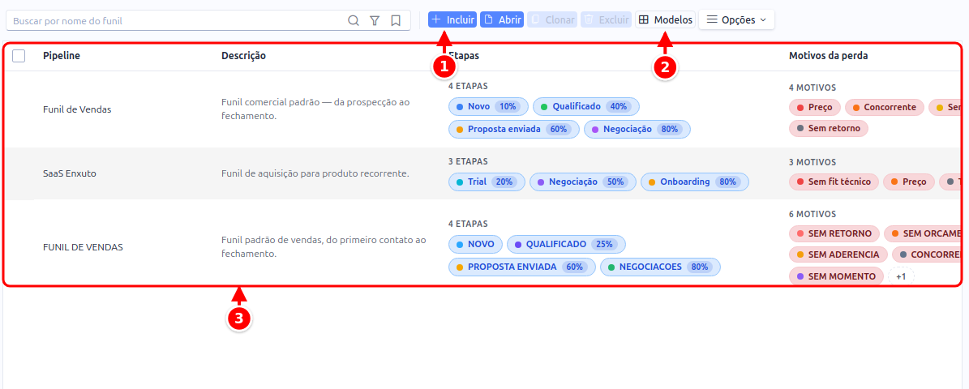Image resolution: width=969 pixels, height=389 pixels.
Task: Click the Clonar button
Action: click(552, 19)
